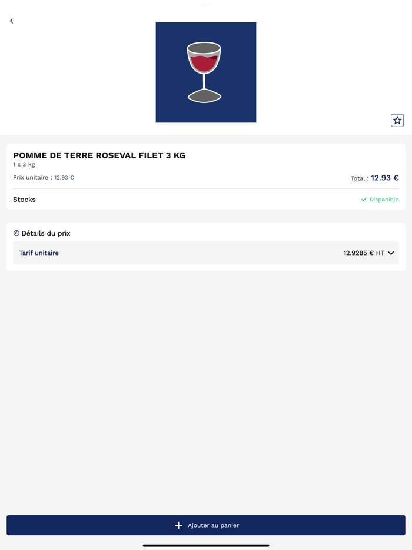Tap the bold Total 12.93 € amount
The height and width of the screenshot is (550, 412).
tap(384, 178)
